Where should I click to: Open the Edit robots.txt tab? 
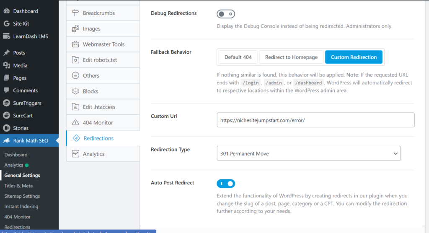pos(103,60)
